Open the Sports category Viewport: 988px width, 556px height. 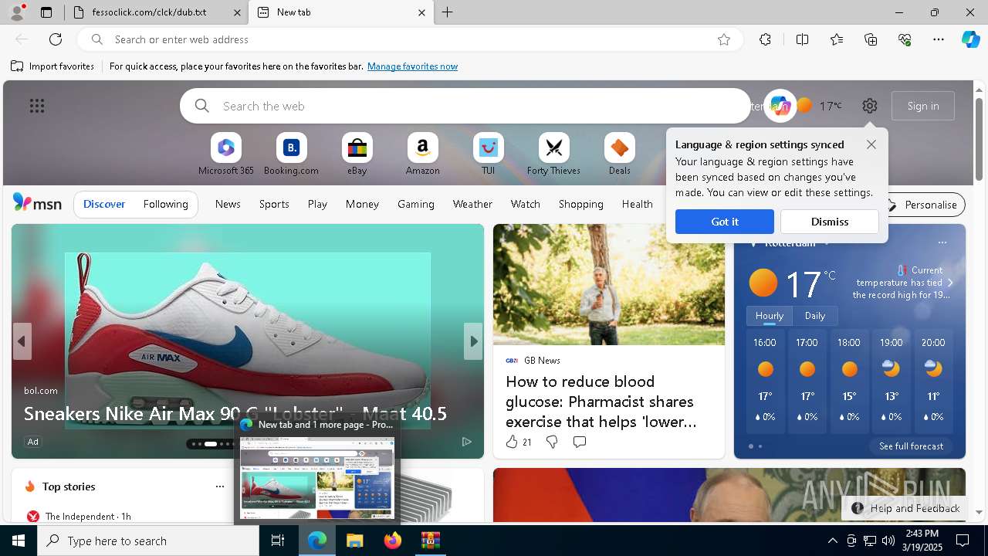point(274,204)
